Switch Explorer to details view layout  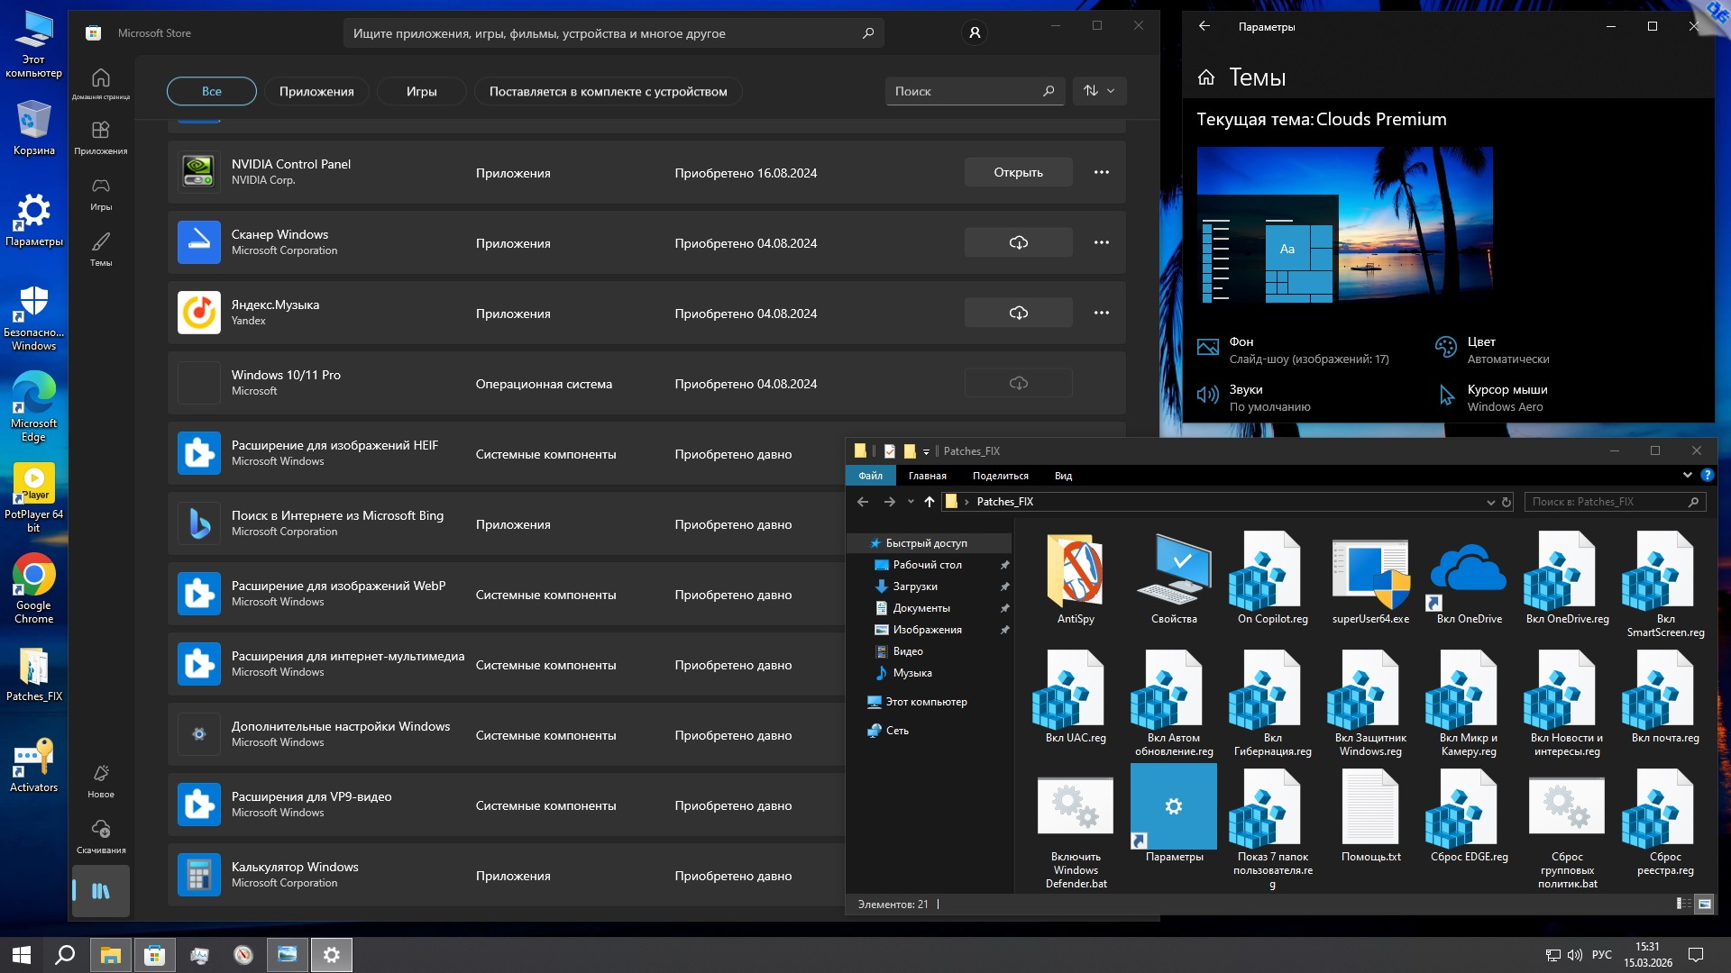point(1682,904)
